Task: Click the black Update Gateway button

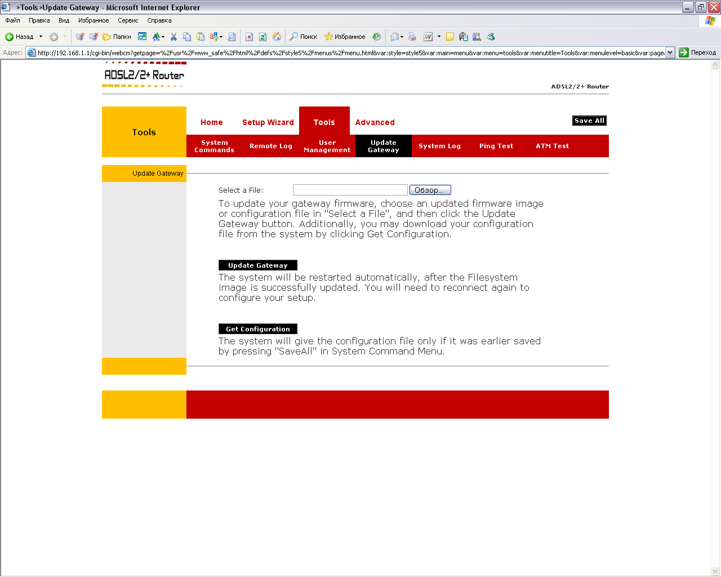Action: (x=258, y=265)
